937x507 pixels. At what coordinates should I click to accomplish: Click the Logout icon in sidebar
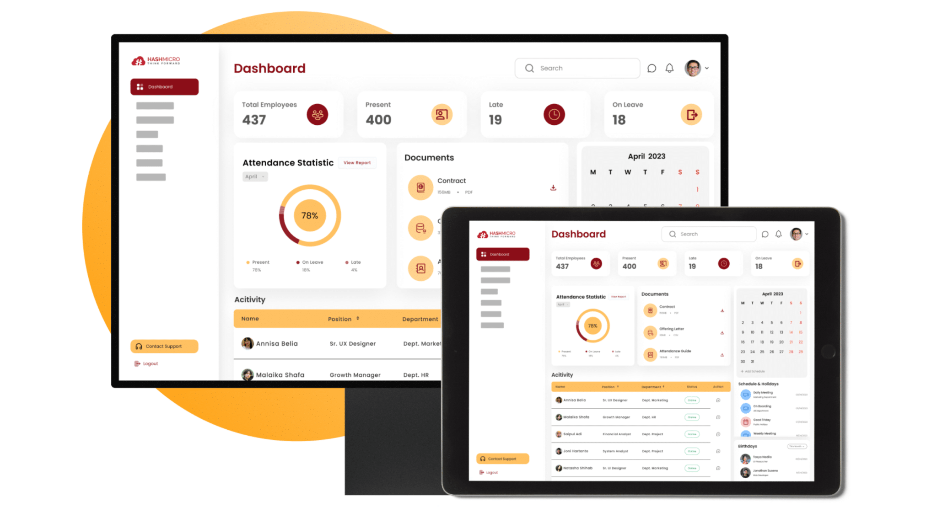136,363
